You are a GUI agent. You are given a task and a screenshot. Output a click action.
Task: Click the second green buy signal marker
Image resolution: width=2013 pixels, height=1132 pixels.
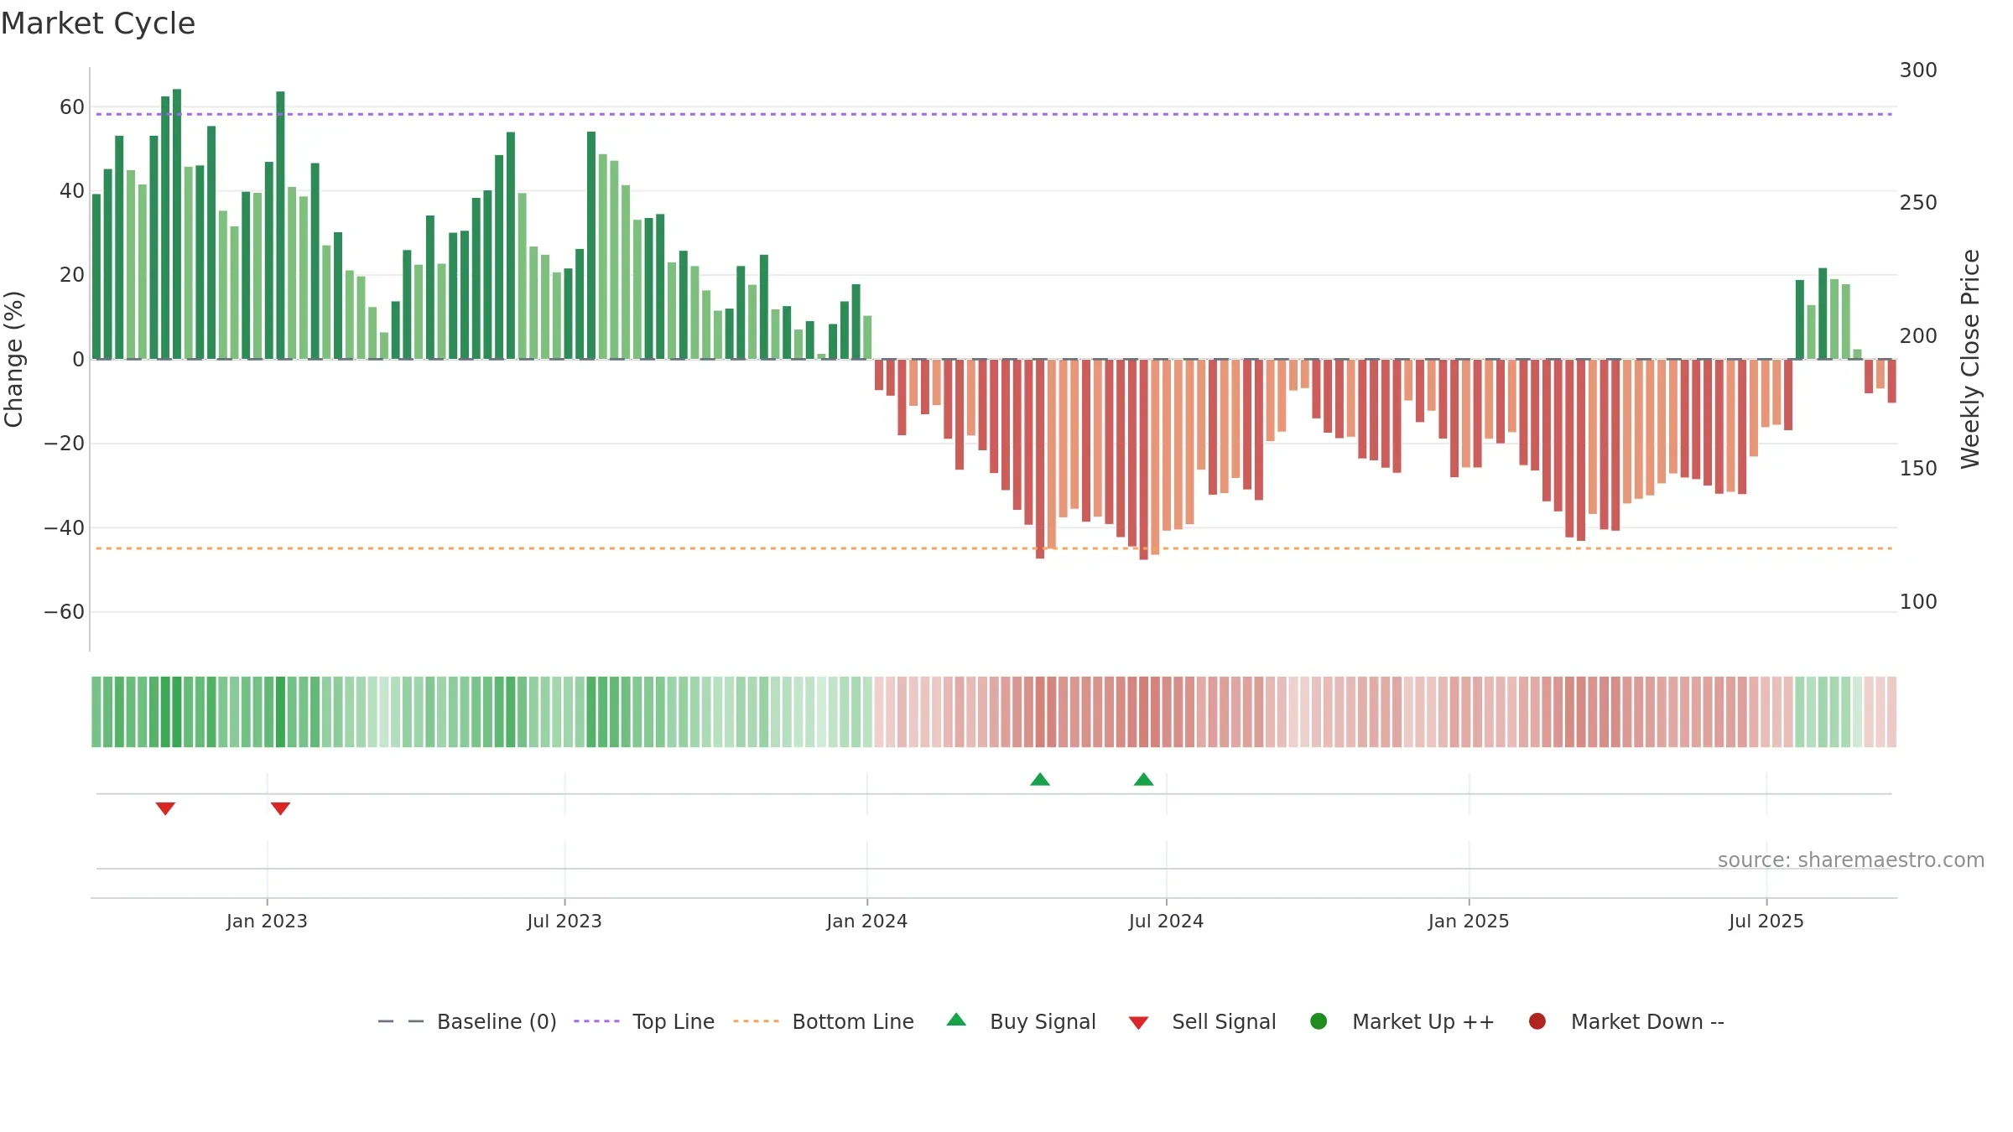[x=1144, y=780]
